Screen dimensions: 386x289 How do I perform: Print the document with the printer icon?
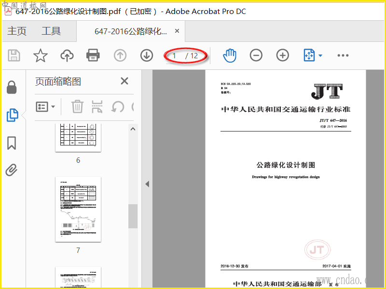point(93,55)
